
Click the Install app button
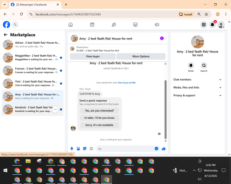click(186, 14)
